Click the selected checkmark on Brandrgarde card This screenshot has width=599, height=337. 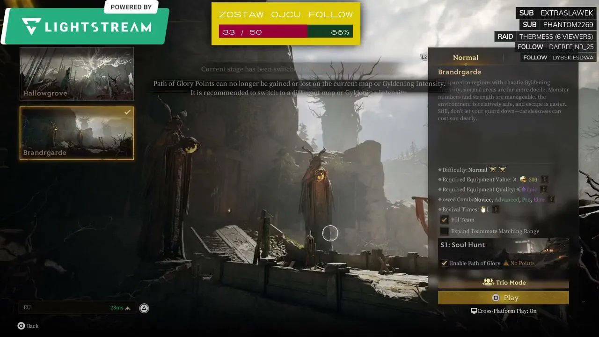[127, 112]
